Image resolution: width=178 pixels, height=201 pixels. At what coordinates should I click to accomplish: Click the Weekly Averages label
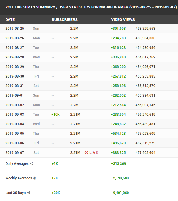point(19,178)
